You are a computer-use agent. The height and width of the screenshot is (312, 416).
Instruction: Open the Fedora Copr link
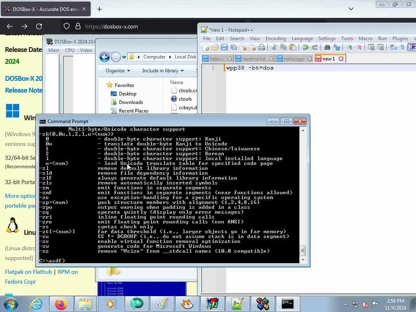20,282
